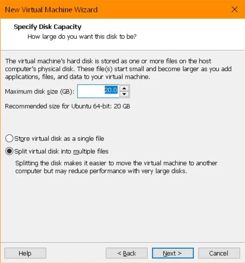Proceed with the Next button
The image size is (245, 263).
[x=173, y=253]
